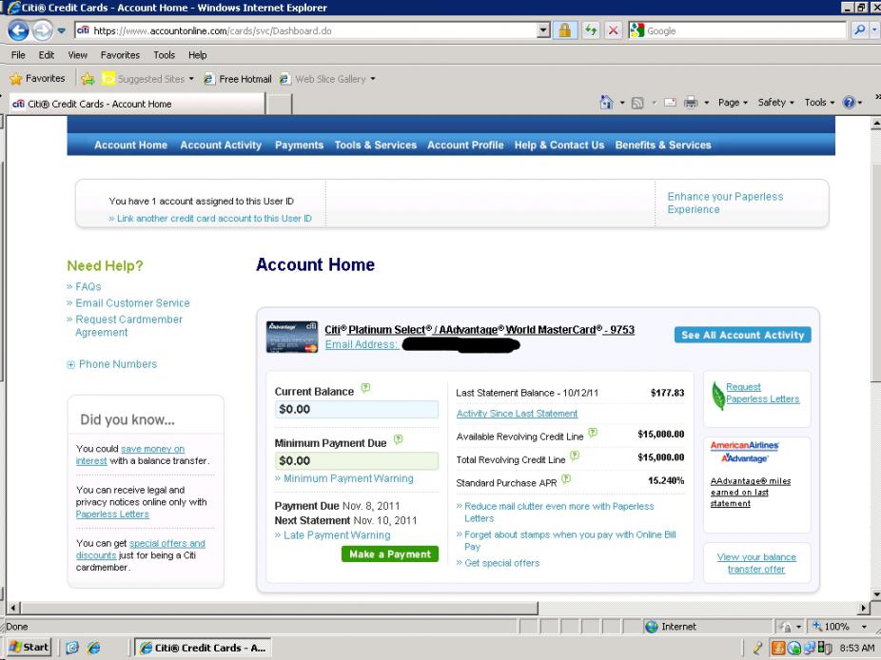The height and width of the screenshot is (660, 881).
Task: Open the address bar history dropdown
Action: click(x=542, y=30)
